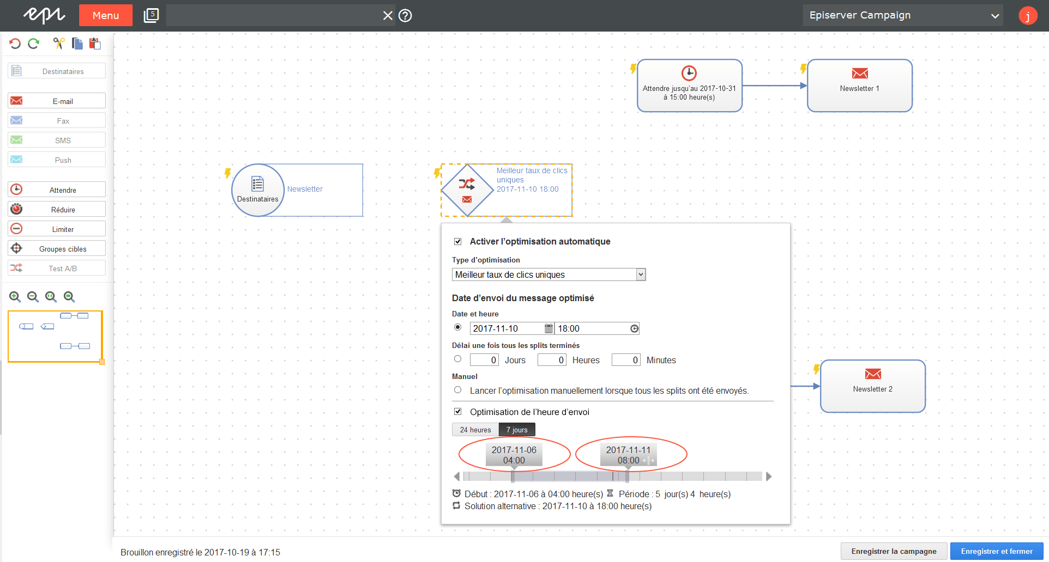Select the Push node tool

click(x=57, y=160)
